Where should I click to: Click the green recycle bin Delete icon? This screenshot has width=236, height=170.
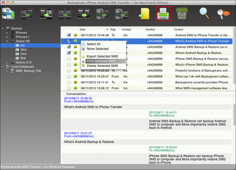(182, 13)
